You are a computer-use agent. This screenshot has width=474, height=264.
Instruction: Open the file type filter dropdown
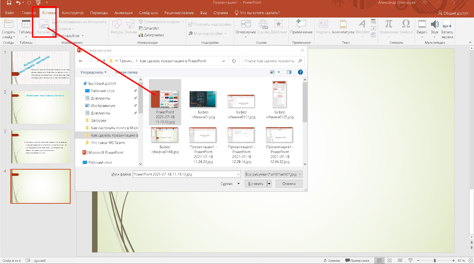click(273, 175)
